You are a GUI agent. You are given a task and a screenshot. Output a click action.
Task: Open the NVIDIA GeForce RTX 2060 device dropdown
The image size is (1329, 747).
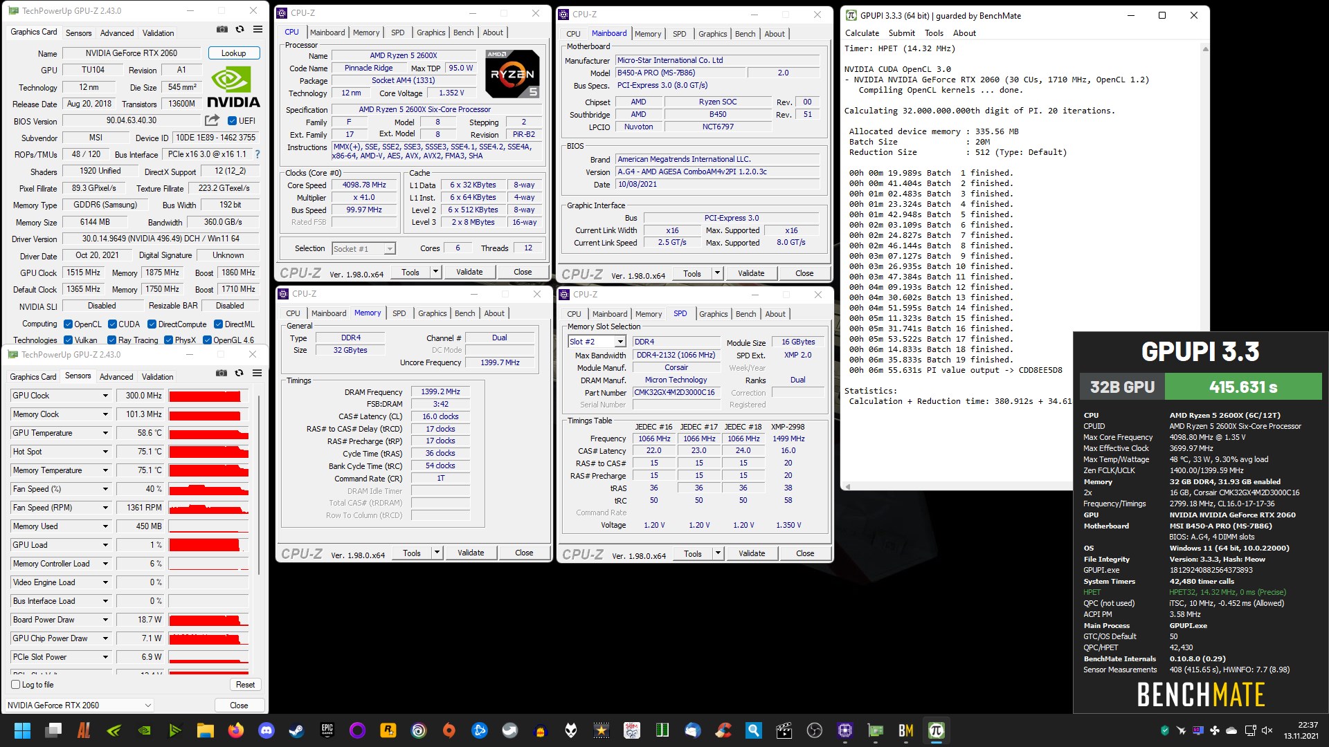click(x=79, y=705)
